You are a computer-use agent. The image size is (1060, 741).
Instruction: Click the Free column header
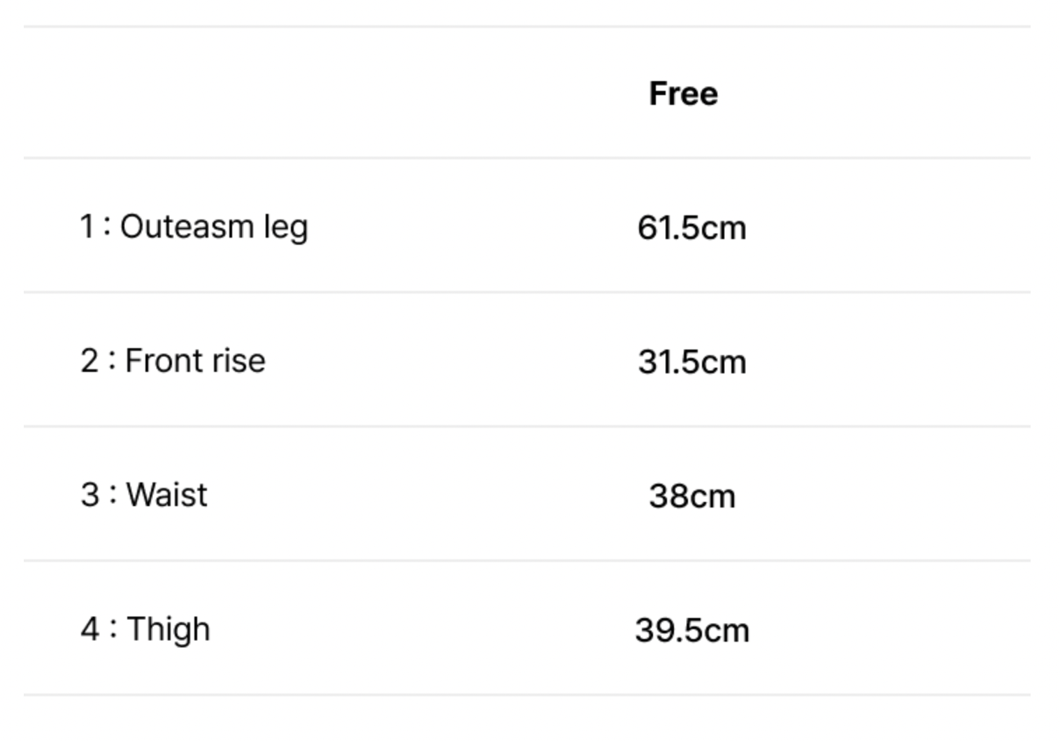click(x=683, y=94)
